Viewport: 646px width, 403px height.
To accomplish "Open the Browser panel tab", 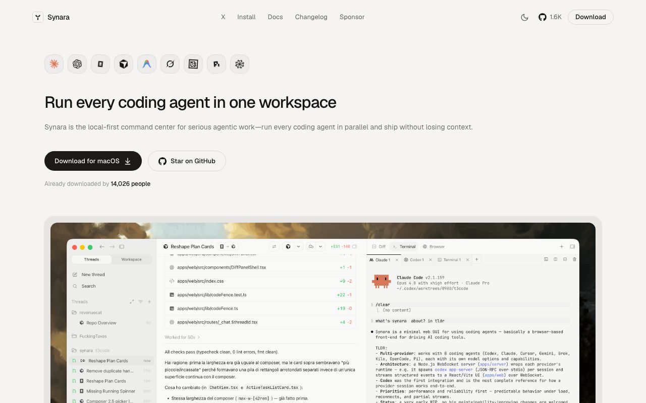I will click(434, 246).
